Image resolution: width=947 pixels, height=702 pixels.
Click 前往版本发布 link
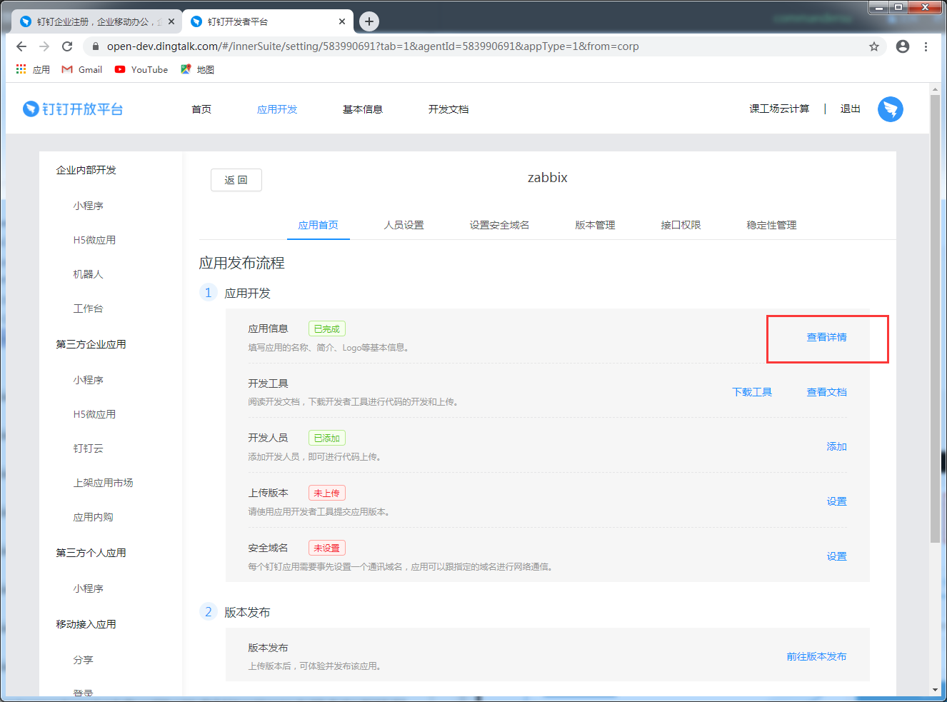pyautogui.click(x=817, y=656)
